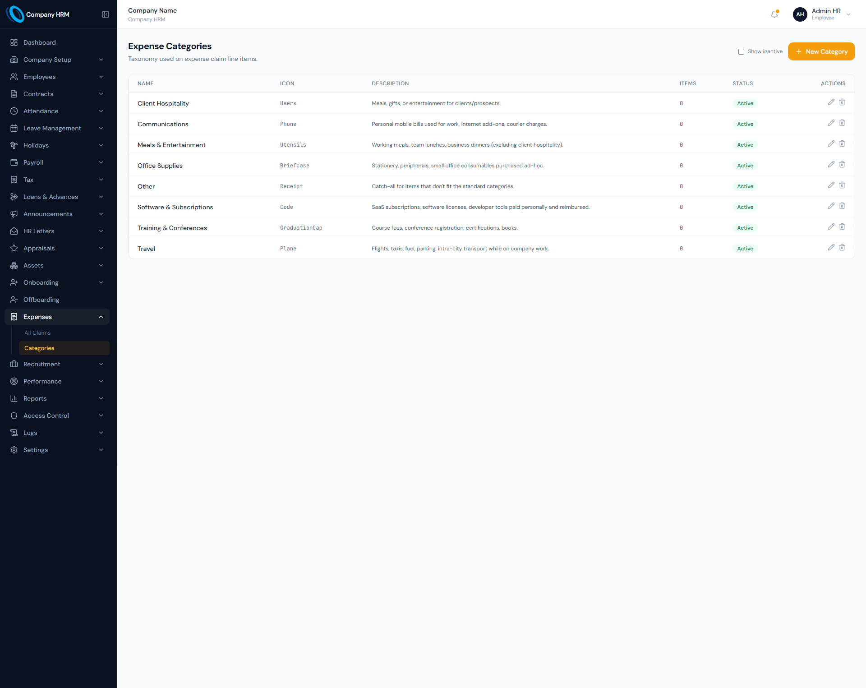Open the Access Control menu item
The width and height of the screenshot is (866, 688).
[57, 416]
